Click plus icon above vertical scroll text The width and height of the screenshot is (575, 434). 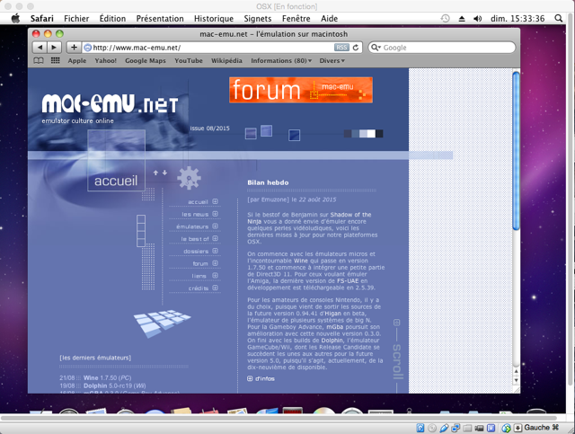(396, 323)
